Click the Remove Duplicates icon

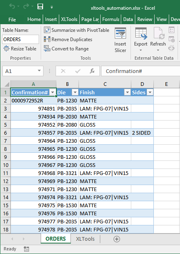[47, 40]
